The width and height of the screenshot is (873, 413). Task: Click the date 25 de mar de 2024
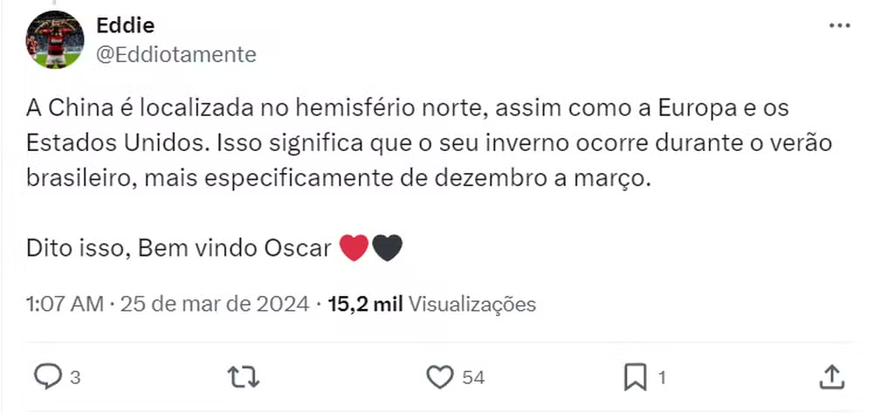(x=215, y=304)
